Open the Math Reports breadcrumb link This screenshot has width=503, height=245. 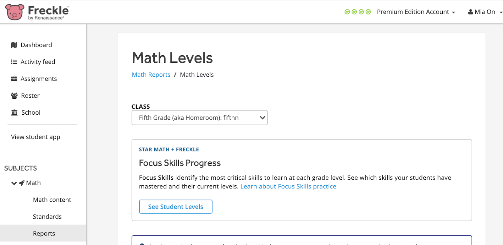click(151, 74)
